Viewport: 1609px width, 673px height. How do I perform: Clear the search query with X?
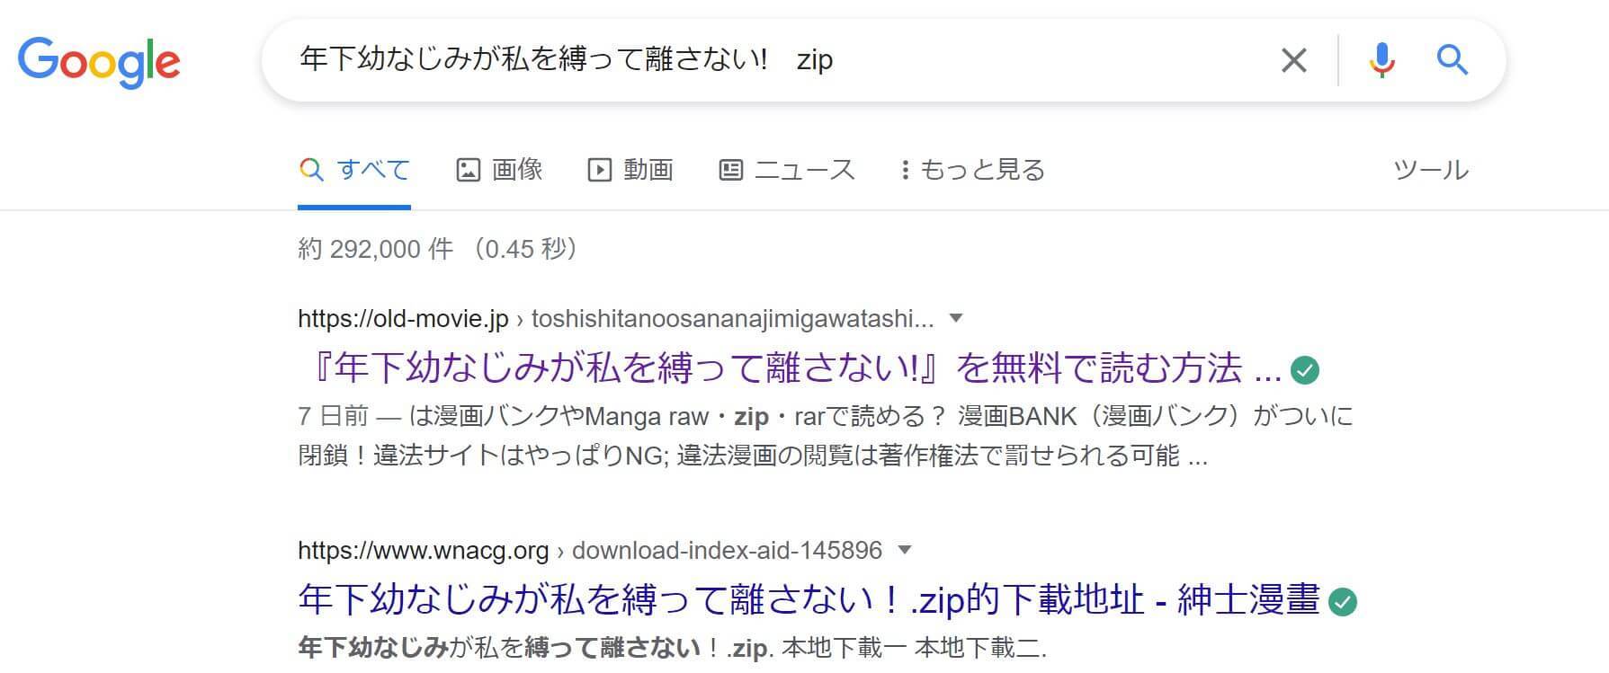(1293, 60)
